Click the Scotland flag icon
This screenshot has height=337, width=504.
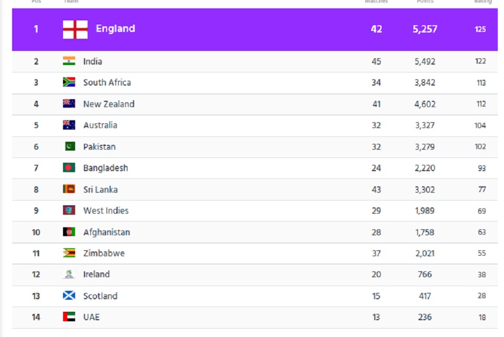(69, 296)
